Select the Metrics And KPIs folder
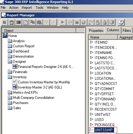Image resolution: width=133 pixels, height=134 pixels. (26, 92)
